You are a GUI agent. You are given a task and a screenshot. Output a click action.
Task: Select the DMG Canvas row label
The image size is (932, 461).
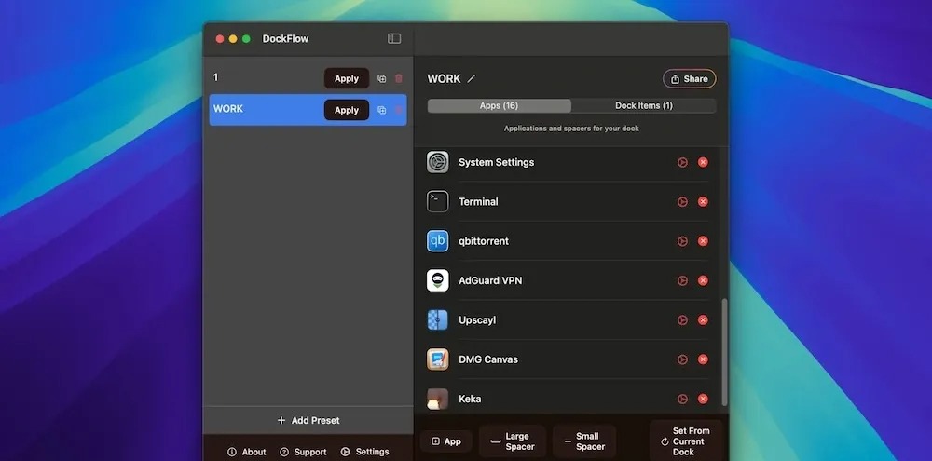click(488, 359)
